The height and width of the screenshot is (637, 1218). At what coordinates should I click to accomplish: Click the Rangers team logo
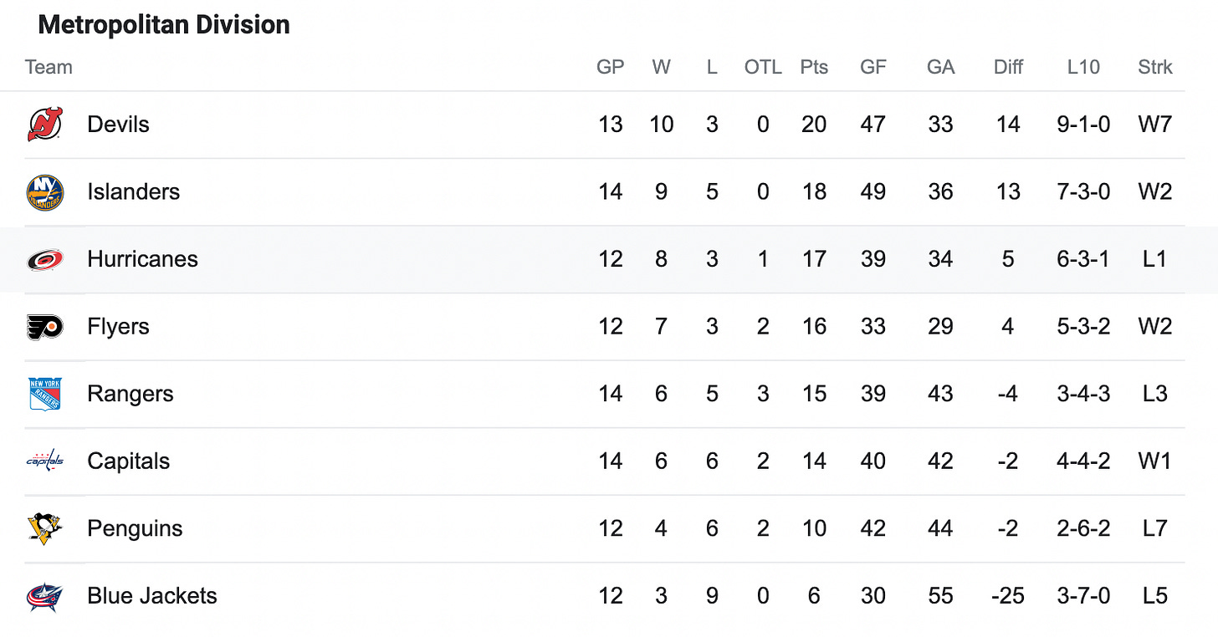(44, 394)
